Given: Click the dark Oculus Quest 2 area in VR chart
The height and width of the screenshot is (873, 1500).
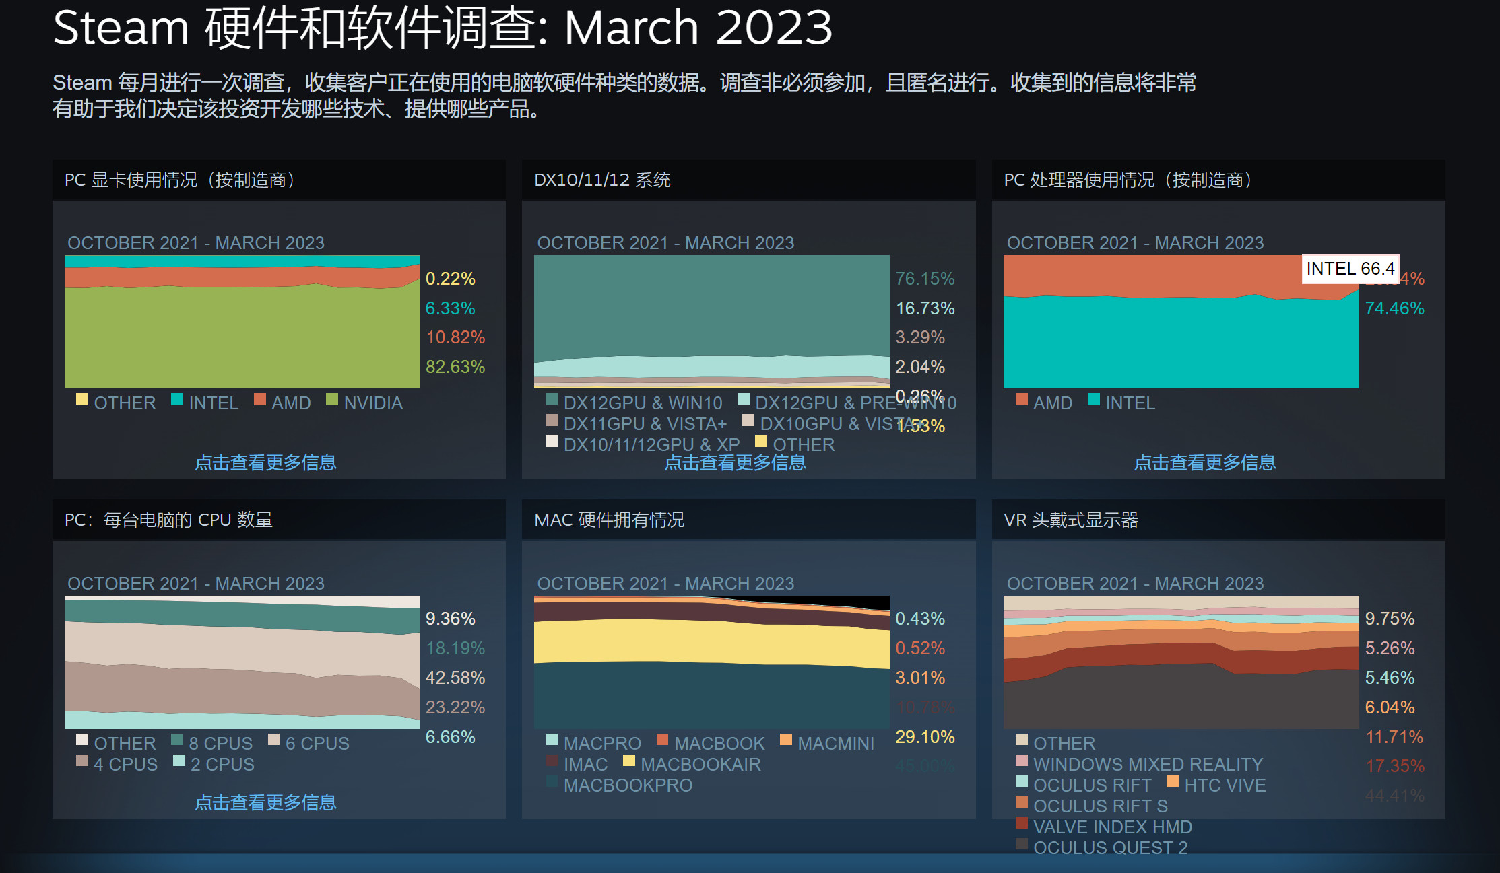Looking at the screenshot, I should 1181,697.
